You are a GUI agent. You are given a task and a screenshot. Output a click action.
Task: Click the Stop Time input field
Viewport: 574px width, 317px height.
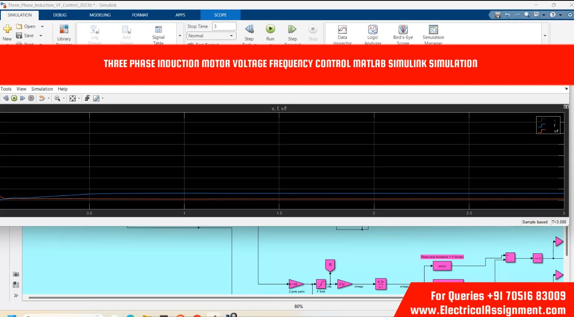coord(224,26)
